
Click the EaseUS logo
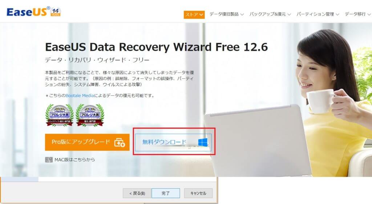tap(27, 12)
